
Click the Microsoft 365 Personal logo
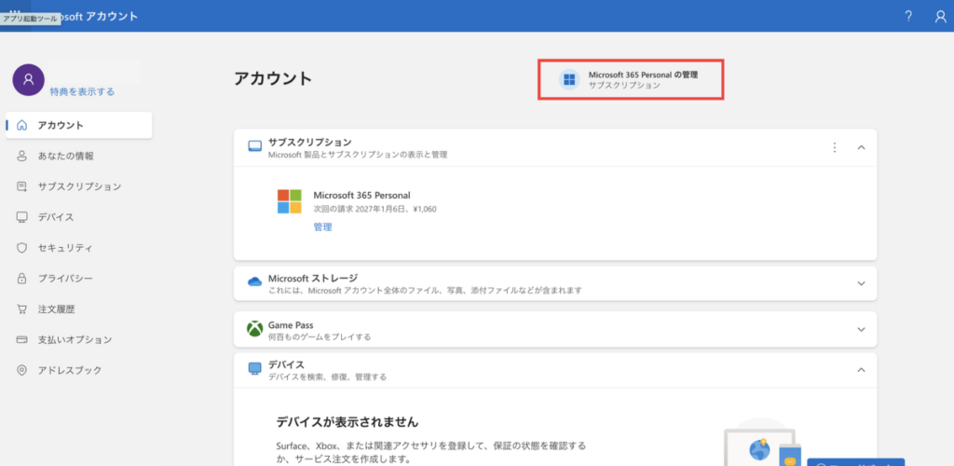(x=290, y=201)
